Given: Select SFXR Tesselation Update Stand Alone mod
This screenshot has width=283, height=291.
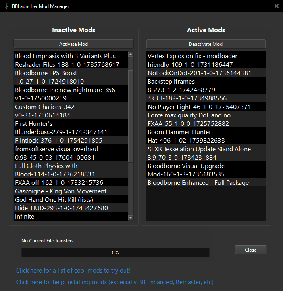Looking at the screenshot, I should pos(206,153).
